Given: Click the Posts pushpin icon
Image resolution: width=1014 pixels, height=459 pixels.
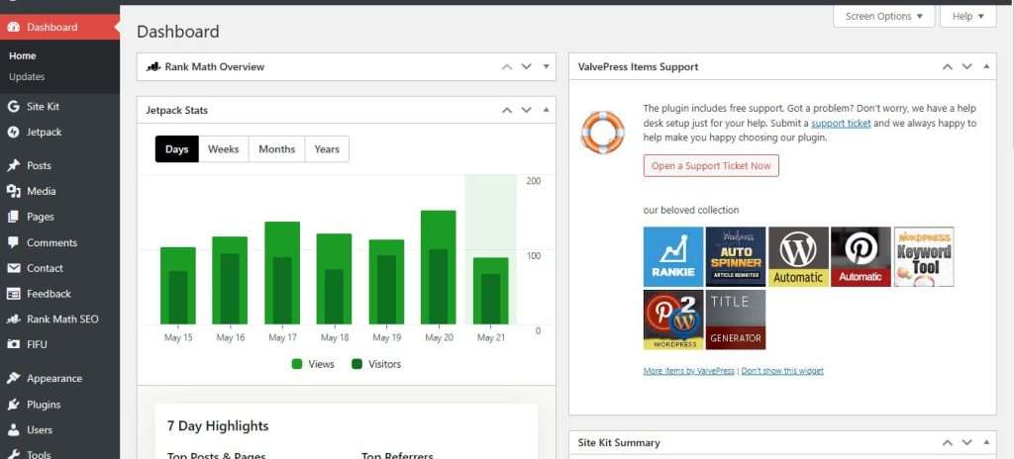Looking at the screenshot, I should tap(14, 165).
